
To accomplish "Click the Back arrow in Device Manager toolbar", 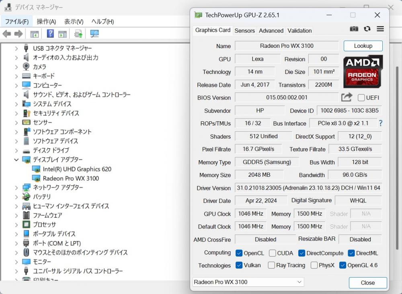I will coord(7,34).
